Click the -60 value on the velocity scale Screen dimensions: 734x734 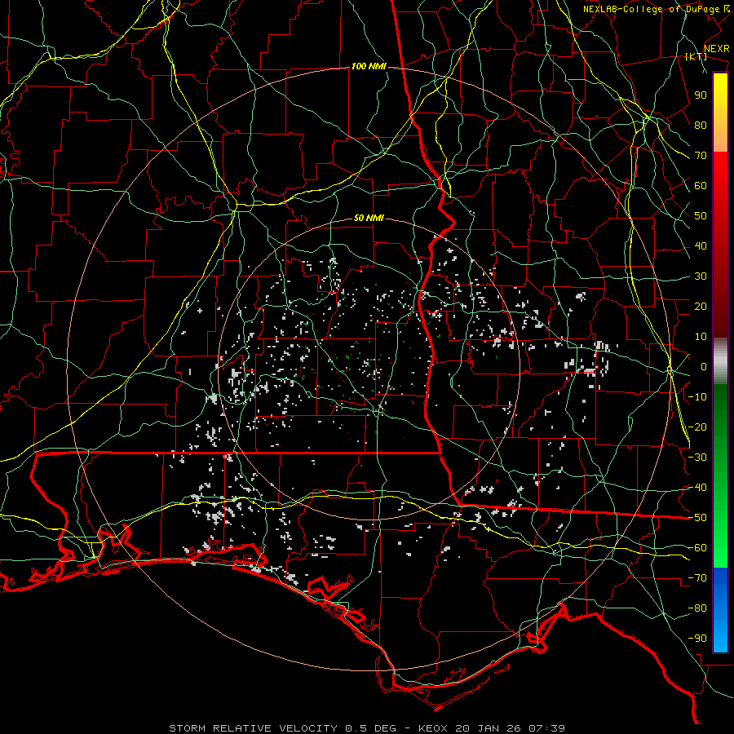tap(697, 548)
